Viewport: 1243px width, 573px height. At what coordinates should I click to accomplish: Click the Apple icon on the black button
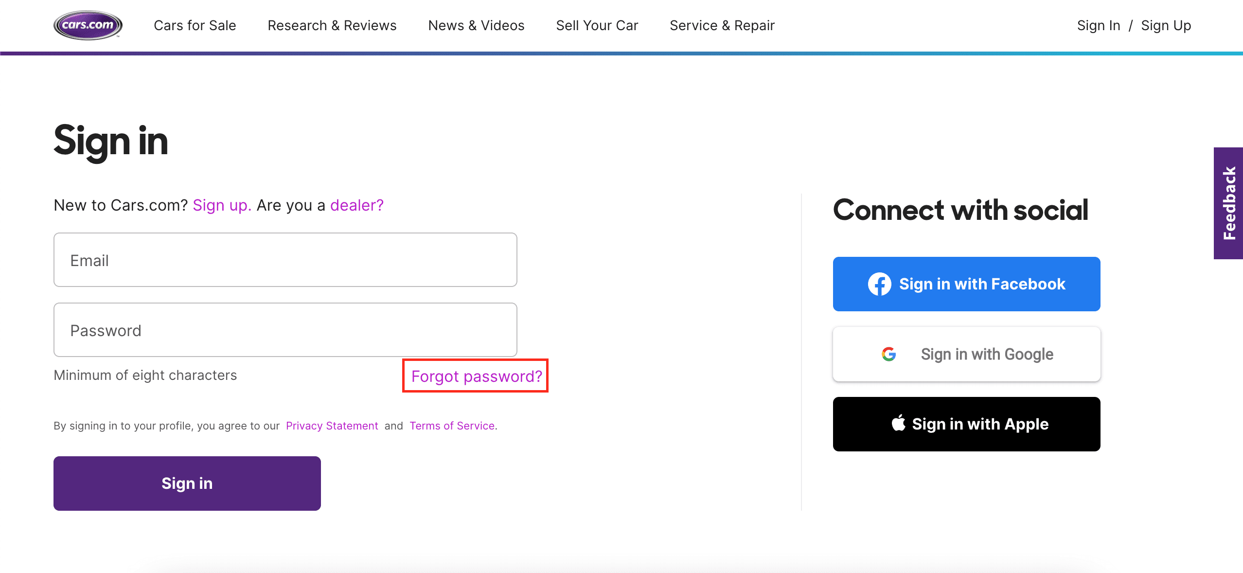click(x=899, y=424)
